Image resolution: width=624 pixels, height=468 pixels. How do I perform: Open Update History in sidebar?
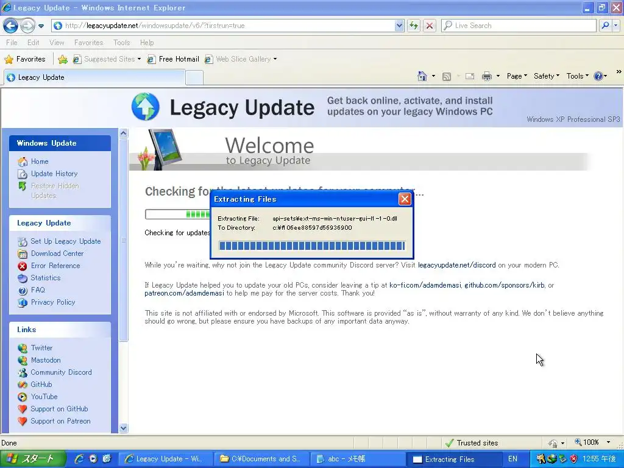coord(54,174)
